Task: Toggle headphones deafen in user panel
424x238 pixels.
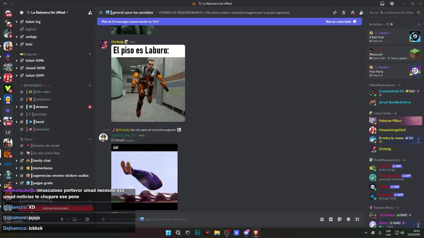Action: [75, 219]
